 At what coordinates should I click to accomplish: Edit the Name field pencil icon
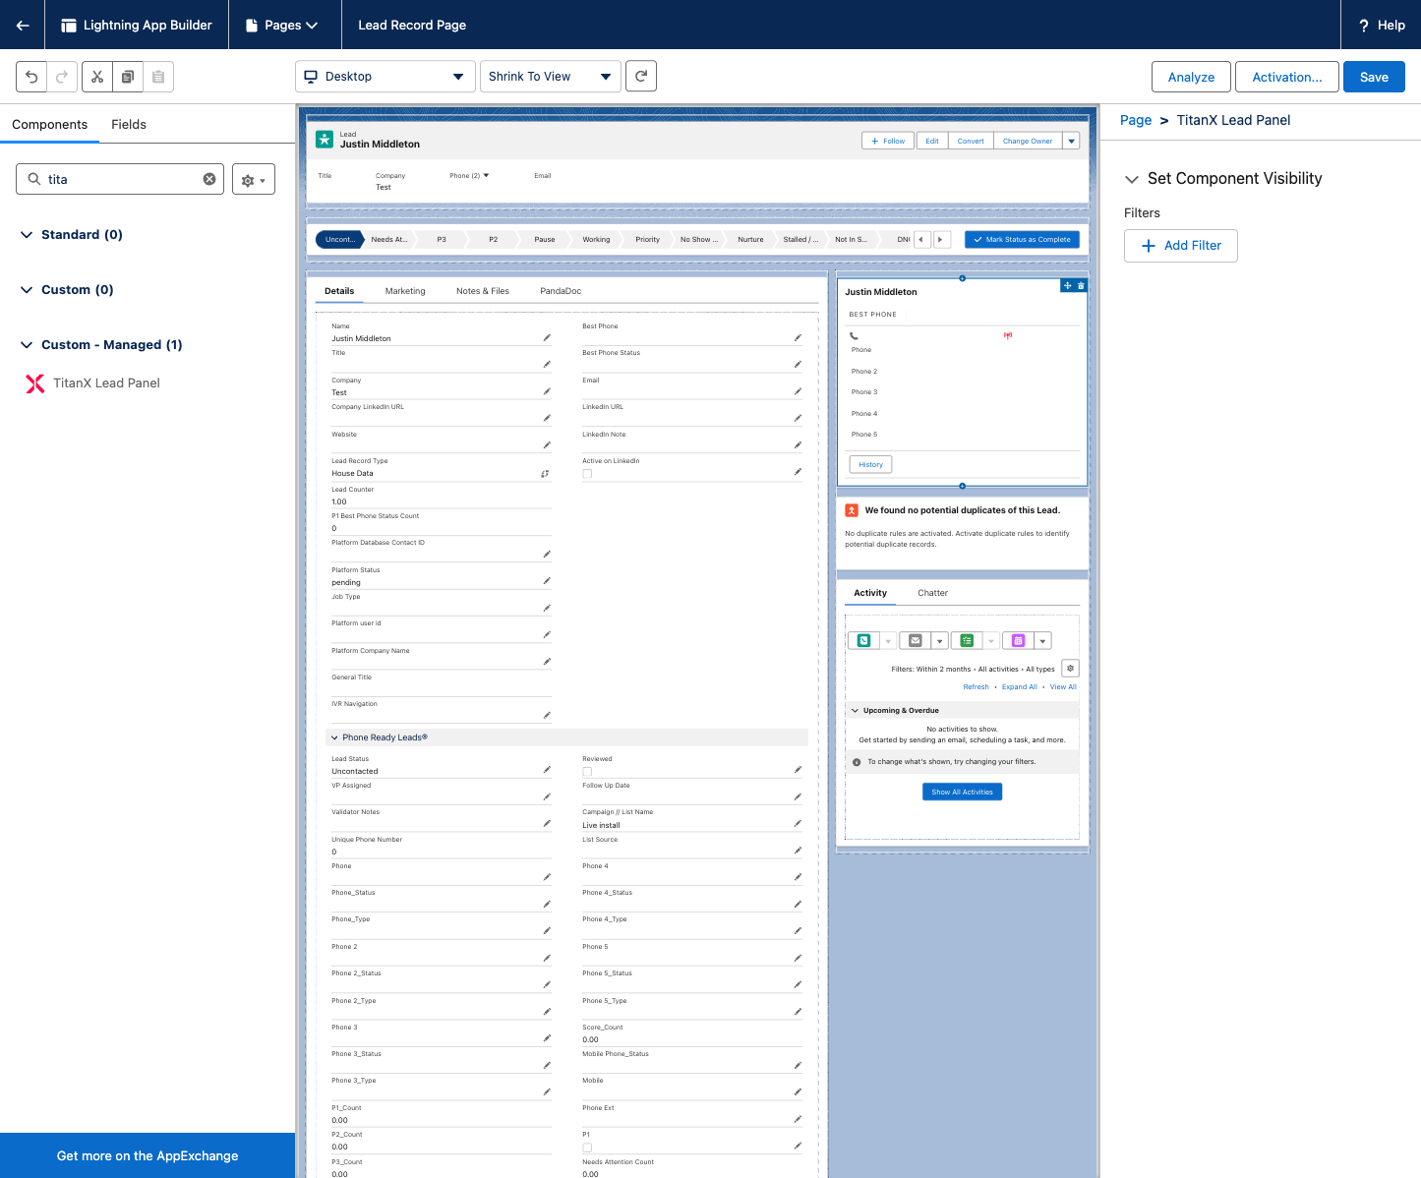(547, 337)
